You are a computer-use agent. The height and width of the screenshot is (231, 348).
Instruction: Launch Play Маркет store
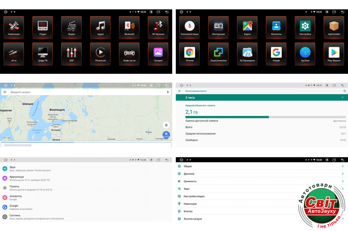coord(334,53)
